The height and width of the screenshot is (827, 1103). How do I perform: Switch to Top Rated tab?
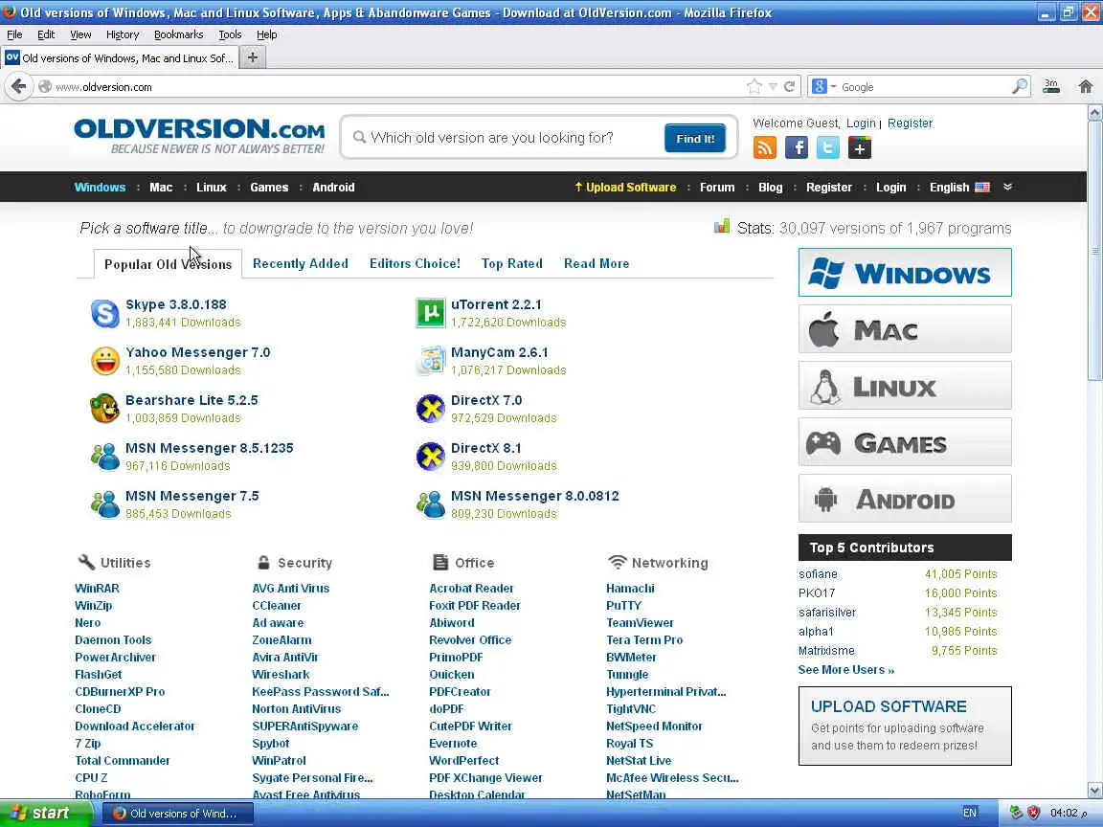click(512, 264)
